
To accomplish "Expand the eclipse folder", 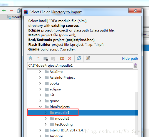I will (40, 89).
